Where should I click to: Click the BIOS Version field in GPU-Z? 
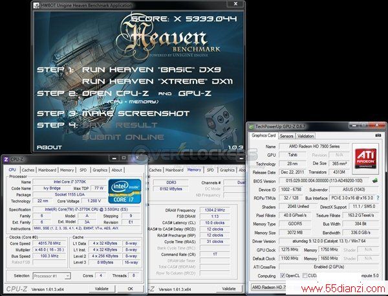click(x=324, y=181)
